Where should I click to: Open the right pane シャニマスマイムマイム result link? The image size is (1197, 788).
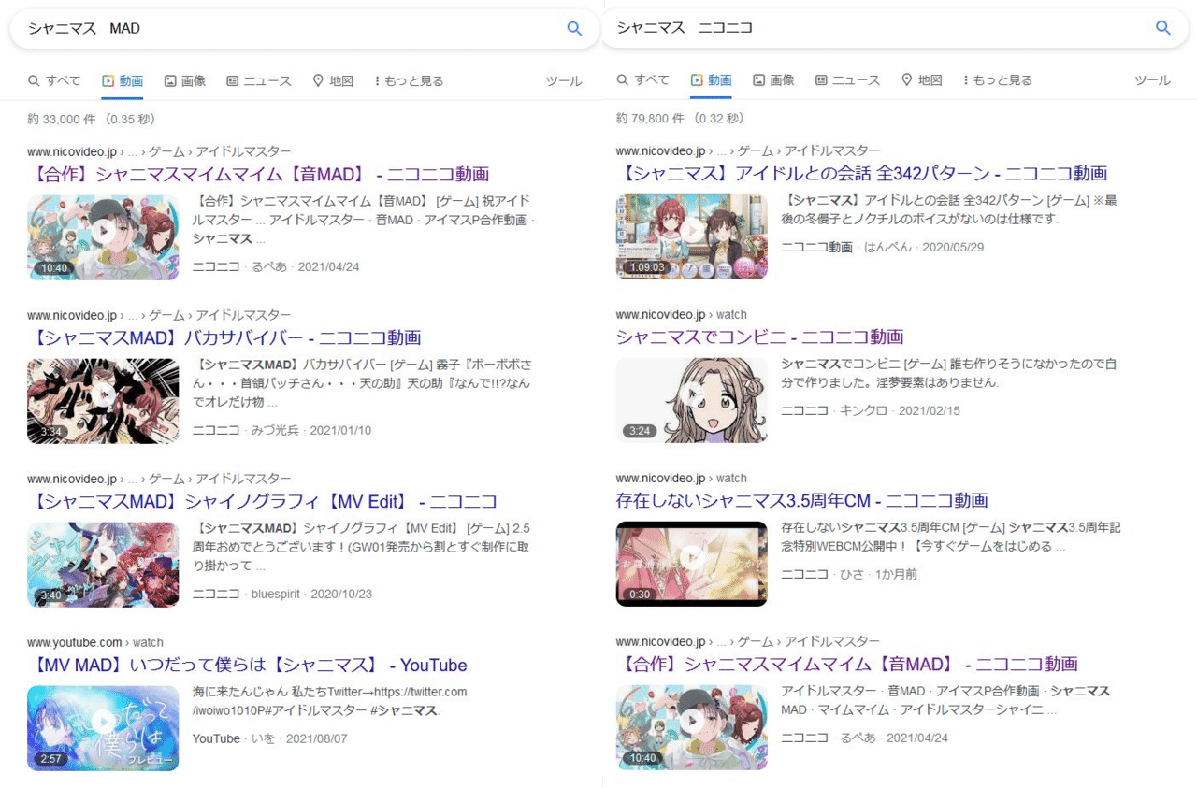click(846, 665)
